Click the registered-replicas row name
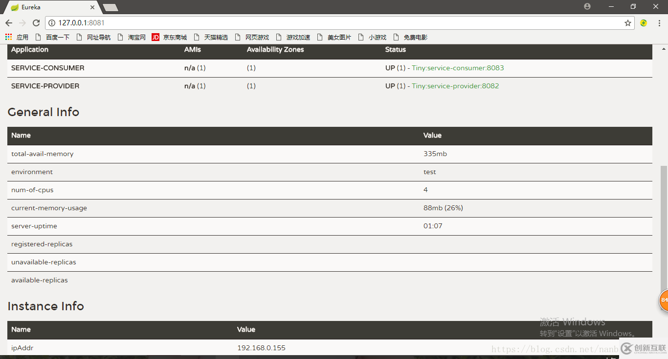 pos(42,244)
